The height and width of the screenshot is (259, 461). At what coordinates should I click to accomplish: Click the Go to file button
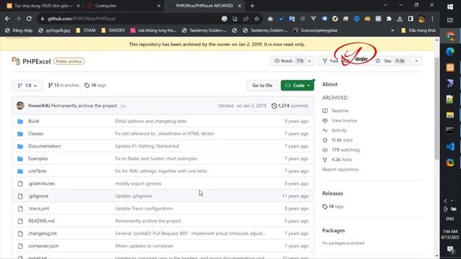pos(262,86)
